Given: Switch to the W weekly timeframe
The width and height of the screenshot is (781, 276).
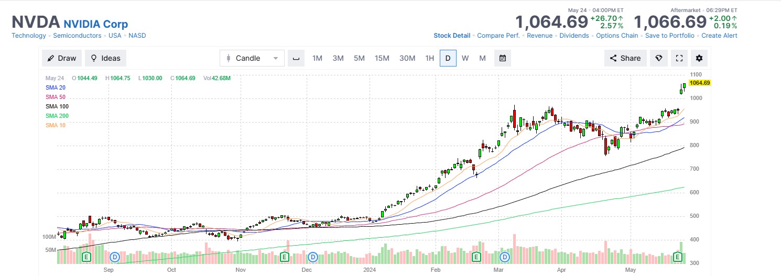Looking at the screenshot, I should [465, 58].
